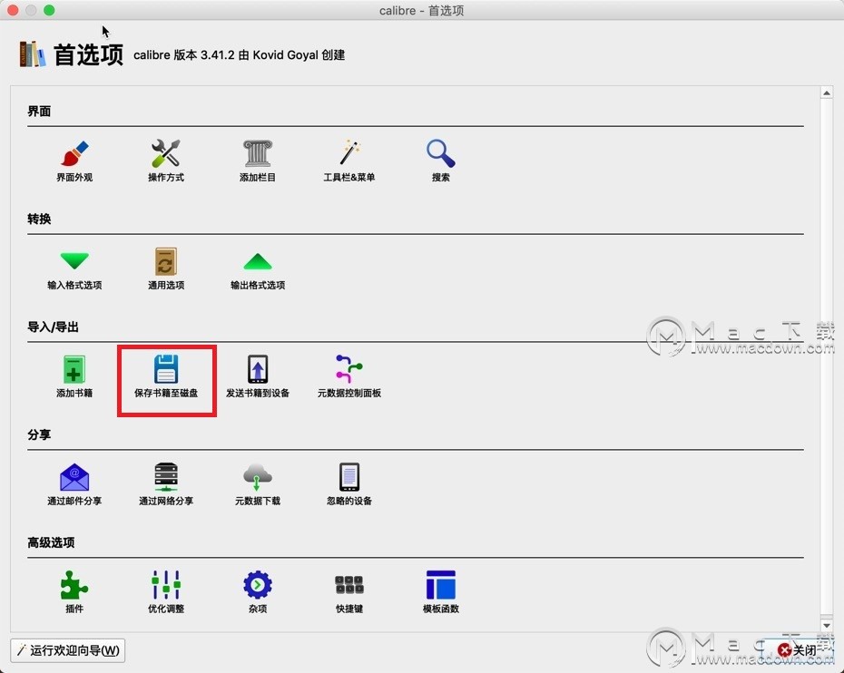The height and width of the screenshot is (673, 844).
Task: Open 界面外观 paintbrush preferences
Action: 74,154
